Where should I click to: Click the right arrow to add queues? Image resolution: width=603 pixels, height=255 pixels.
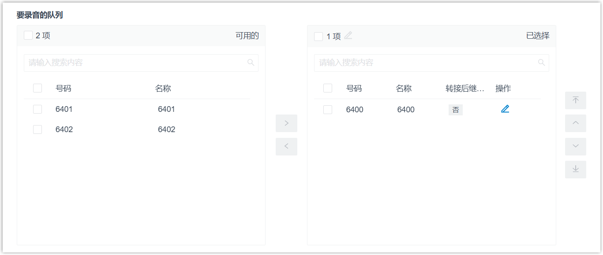pos(286,123)
